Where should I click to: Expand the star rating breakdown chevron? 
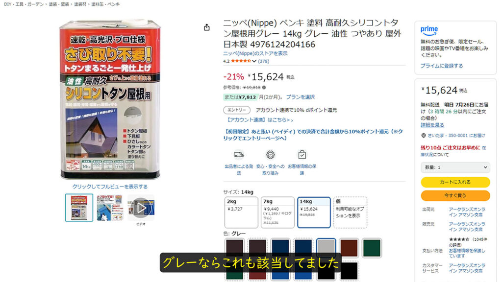[x=254, y=61]
